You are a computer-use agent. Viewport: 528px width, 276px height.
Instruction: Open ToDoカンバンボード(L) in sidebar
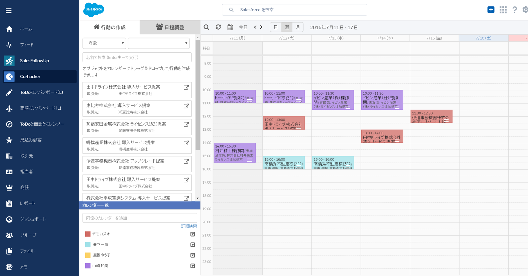[x=41, y=92]
